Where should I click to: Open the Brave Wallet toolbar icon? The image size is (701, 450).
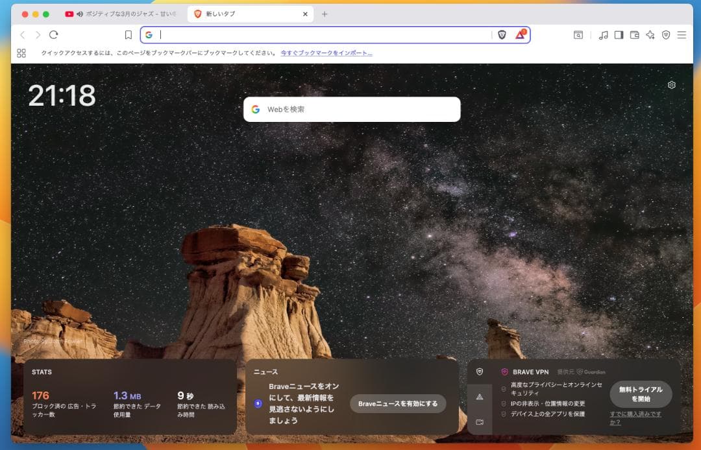(x=633, y=34)
